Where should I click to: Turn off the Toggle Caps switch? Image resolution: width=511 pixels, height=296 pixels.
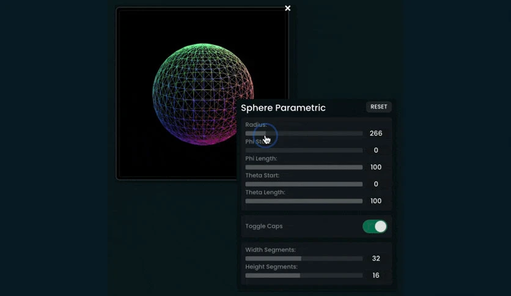point(375,226)
